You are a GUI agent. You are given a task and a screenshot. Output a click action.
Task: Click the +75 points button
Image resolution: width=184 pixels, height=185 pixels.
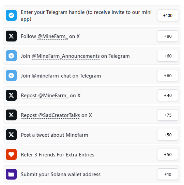click(x=168, y=115)
